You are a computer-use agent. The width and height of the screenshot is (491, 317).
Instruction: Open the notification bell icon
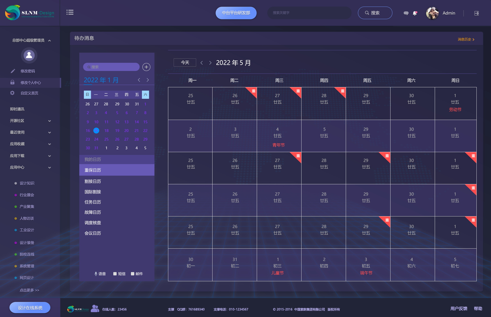point(415,13)
